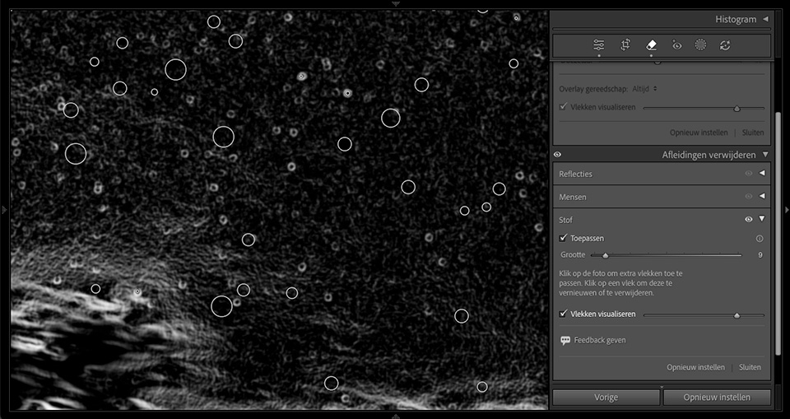Select the eraser Remove tool
Screen dimensions: 790x419
point(651,45)
